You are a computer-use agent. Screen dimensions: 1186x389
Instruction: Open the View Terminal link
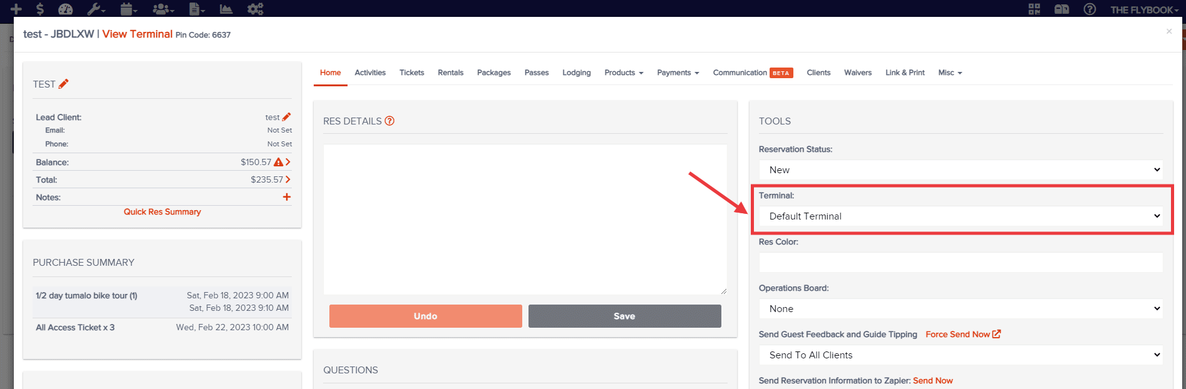[x=137, y=34]
